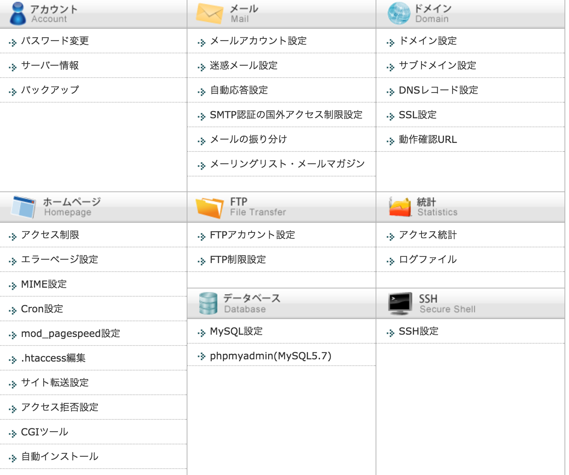
Task: Open MySQL設定
Action: pyautogui.click(x=236, y=331)
